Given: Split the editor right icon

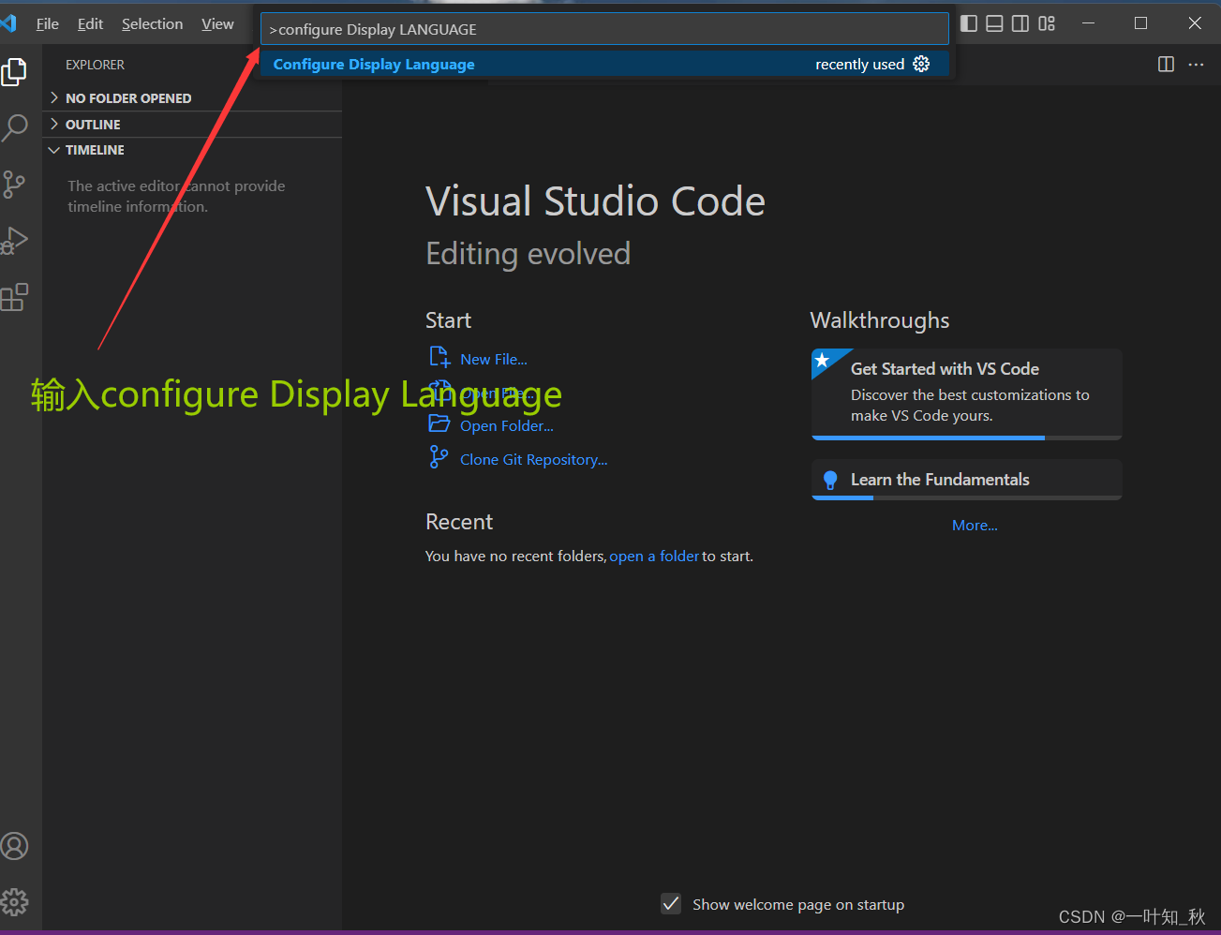Looking at the screenshot, I should (x=1166, y=64).
